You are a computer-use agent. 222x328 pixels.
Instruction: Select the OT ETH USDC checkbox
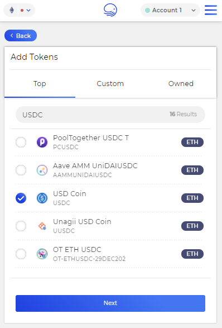pyautogui.click(x=21, y=254)
